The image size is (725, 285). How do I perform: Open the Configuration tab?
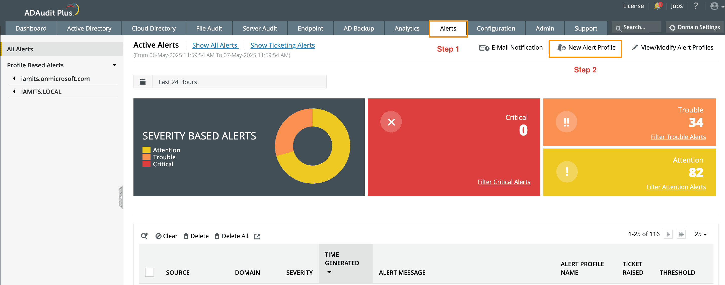pyautogui.click(x=496, y=28)
